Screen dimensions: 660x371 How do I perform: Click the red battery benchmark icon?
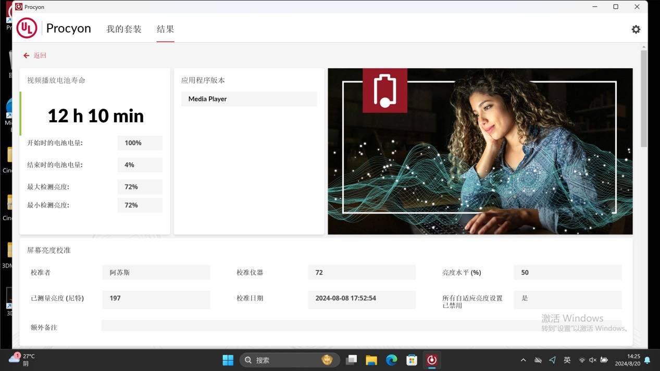[384, 91]
